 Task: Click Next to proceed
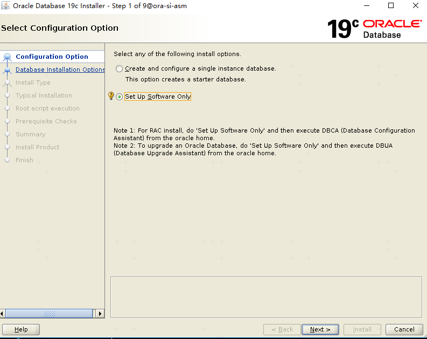pyautogui.click(x=320, y=329)
